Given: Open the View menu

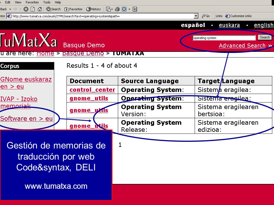Looking at the screenshot, I should tap(18, 2).
